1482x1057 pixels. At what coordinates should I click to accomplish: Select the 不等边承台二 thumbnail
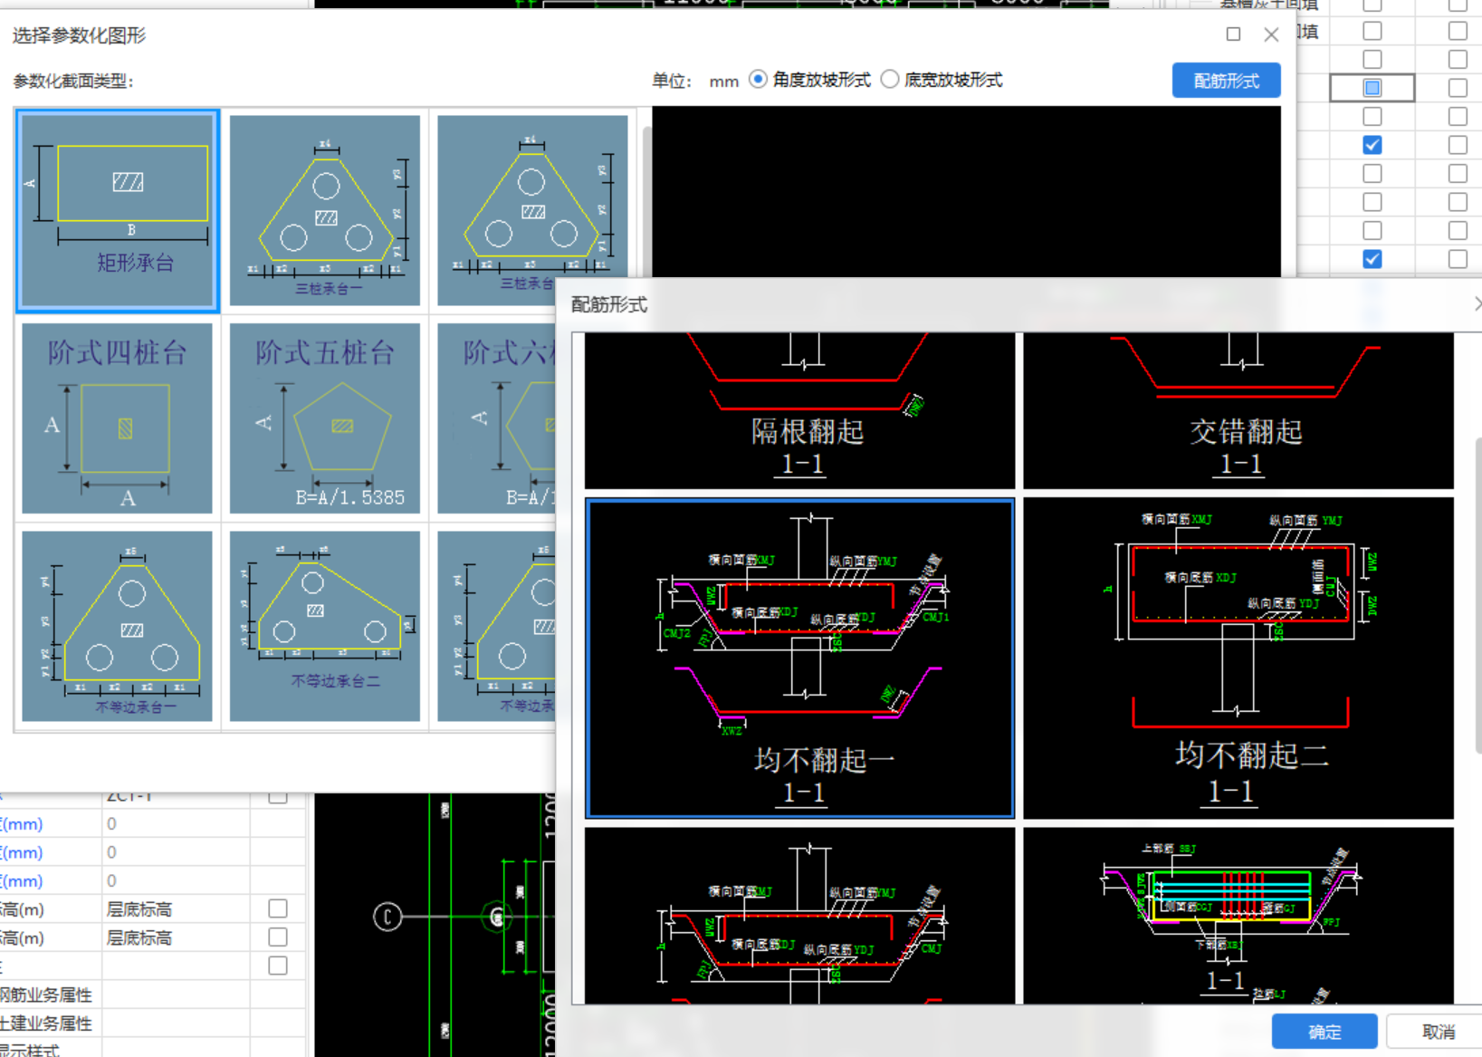point(325,626)
